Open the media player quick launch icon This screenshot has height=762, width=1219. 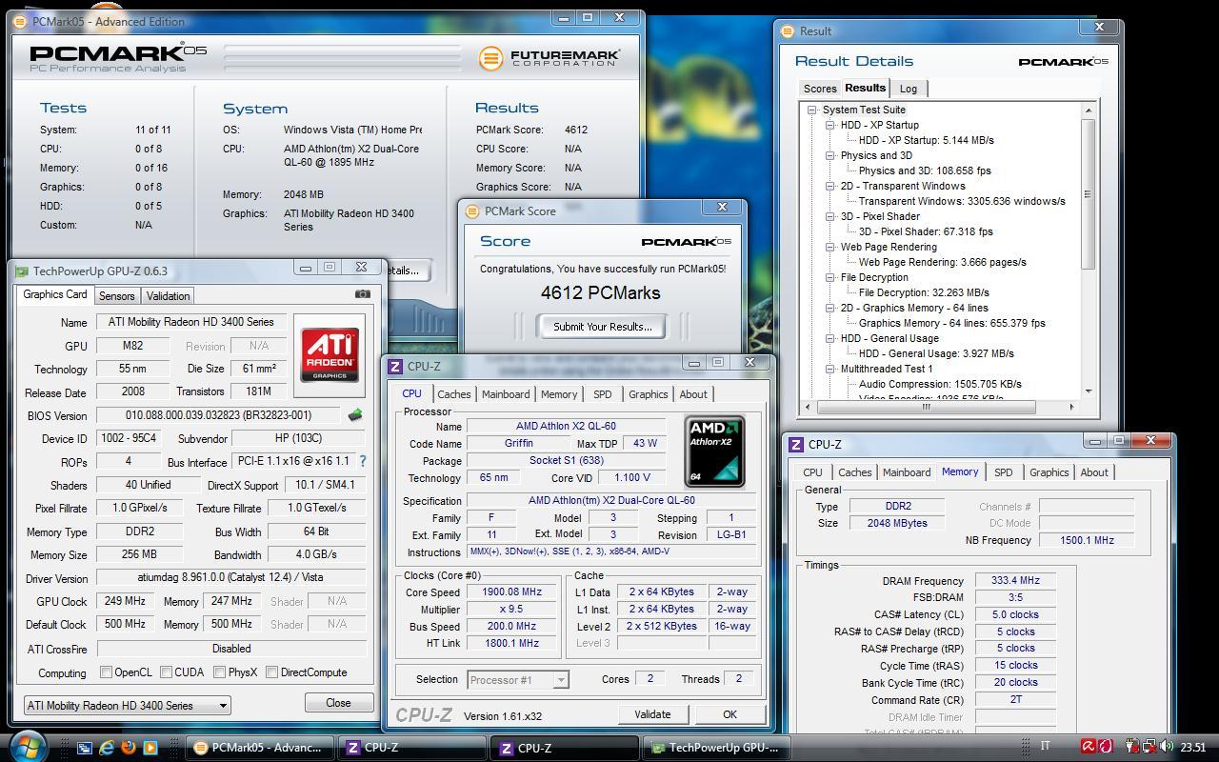pyautogui.click(x=150, y=748)
